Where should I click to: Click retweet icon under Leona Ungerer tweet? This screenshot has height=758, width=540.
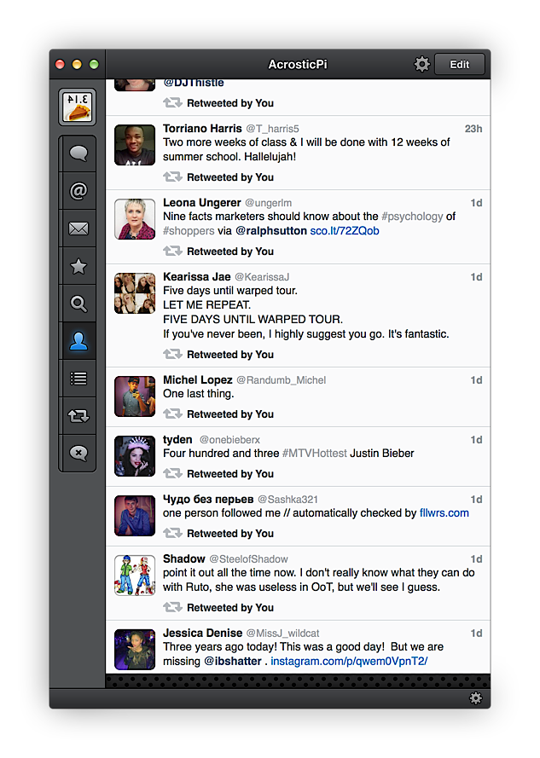172,251
